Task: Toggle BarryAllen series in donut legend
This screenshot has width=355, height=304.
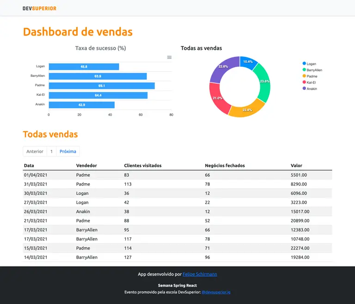Action: pyautogui.click(x=304, y=70)
